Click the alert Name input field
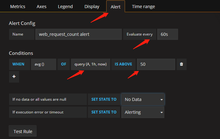The height and width of the screenshot is (139, 220). [78, 34]
